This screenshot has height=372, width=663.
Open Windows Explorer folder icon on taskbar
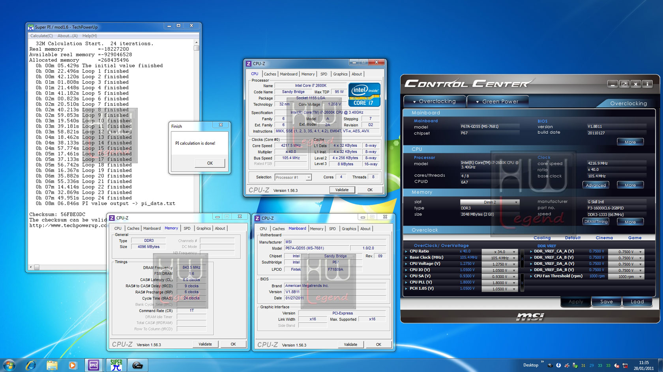52,365
